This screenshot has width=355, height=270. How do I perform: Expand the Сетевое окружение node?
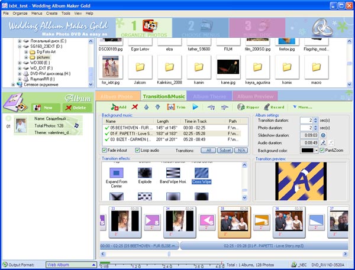[x=14, y=84]
